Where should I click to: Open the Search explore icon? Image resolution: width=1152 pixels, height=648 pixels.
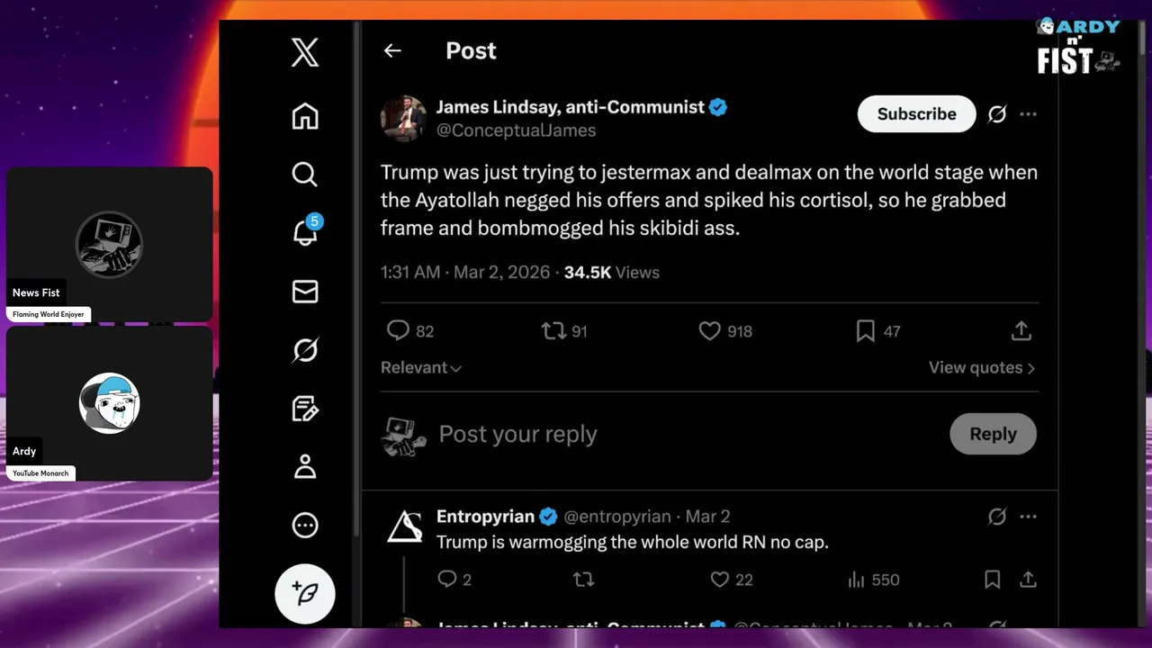305,174
